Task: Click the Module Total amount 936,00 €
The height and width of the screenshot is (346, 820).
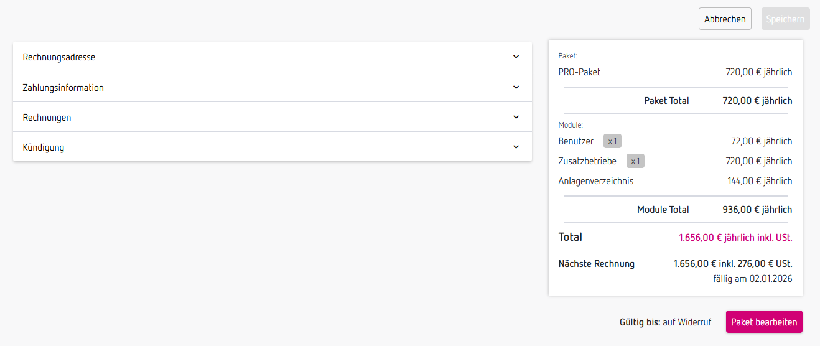Action: (757, 210)
